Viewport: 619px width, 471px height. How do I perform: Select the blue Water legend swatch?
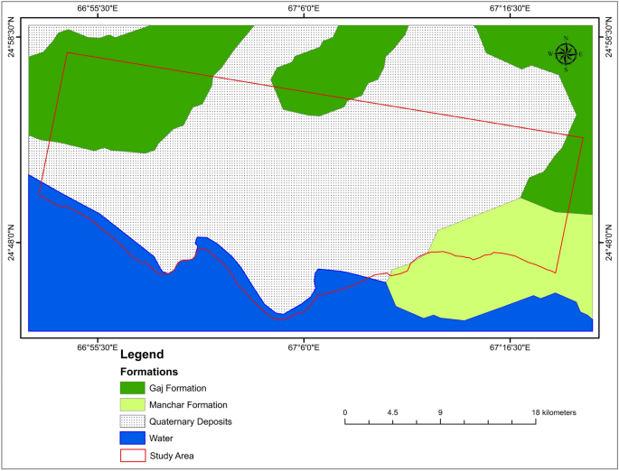click(x=133, y=439)
